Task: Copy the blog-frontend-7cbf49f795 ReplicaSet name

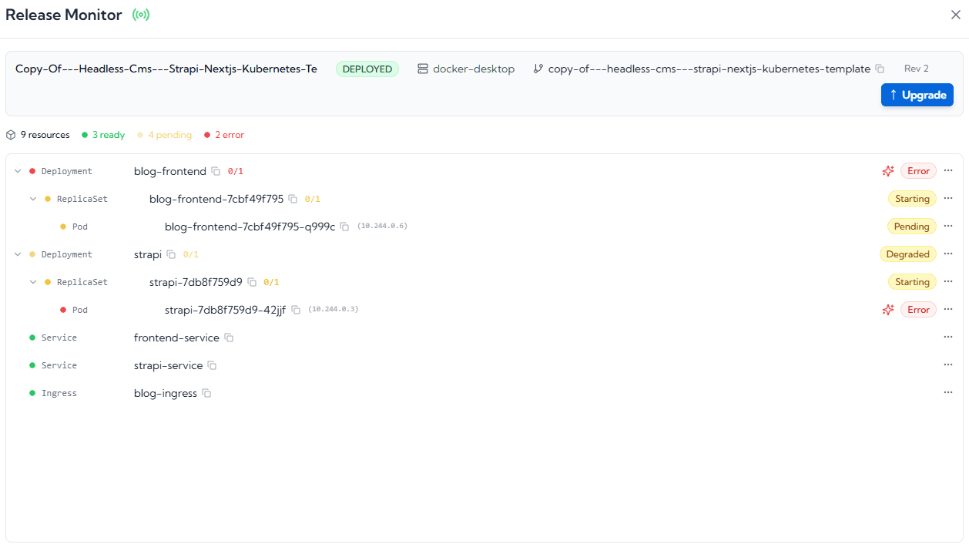Action: 293,199
